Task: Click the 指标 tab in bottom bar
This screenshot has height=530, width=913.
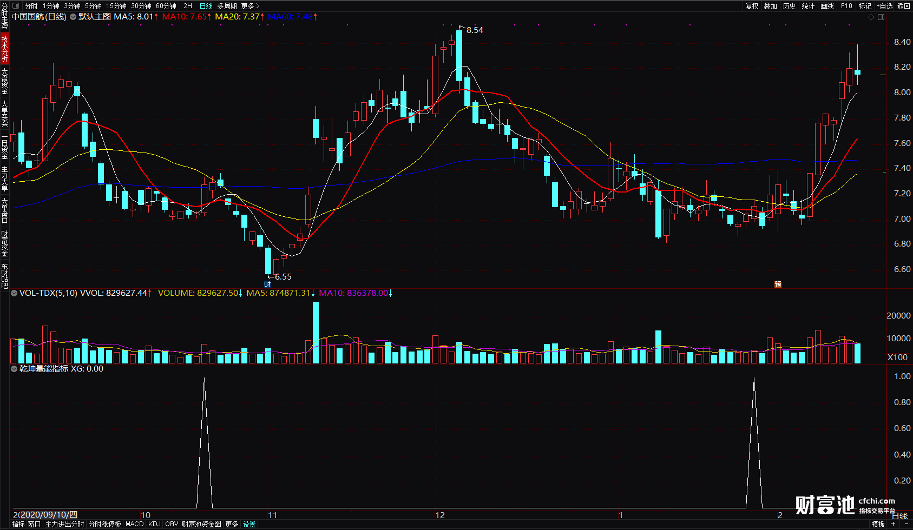Action: tap(18, 524)
